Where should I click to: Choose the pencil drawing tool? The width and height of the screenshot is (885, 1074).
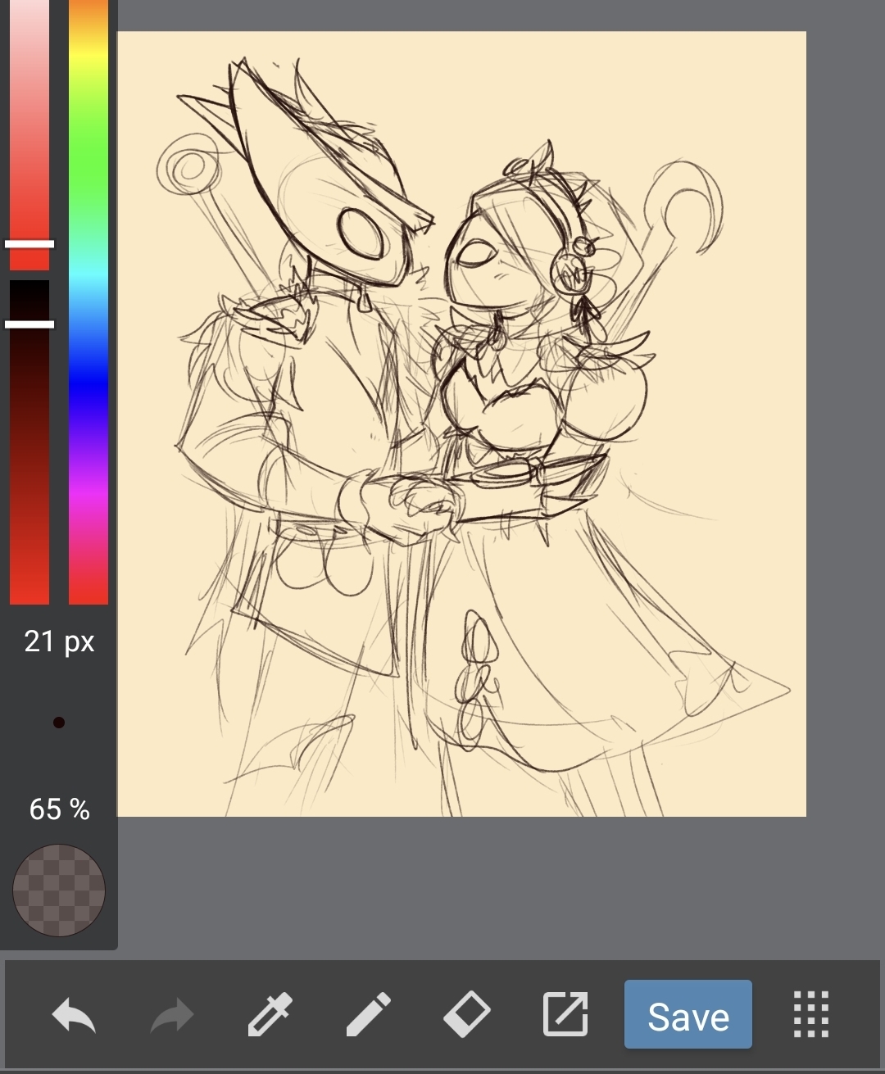tap(368, 1015)
